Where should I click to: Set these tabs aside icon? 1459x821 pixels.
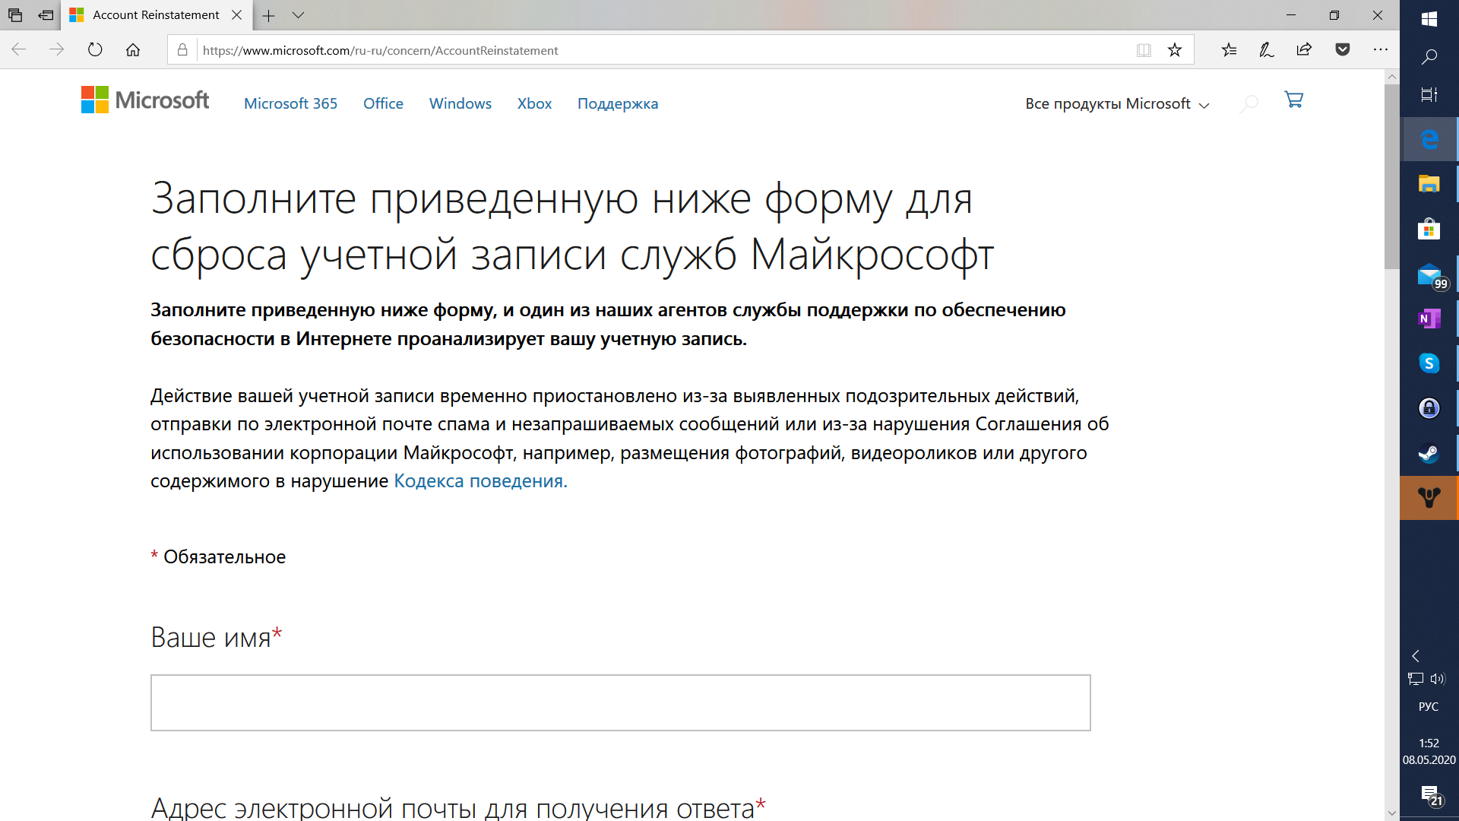(46, 15)
